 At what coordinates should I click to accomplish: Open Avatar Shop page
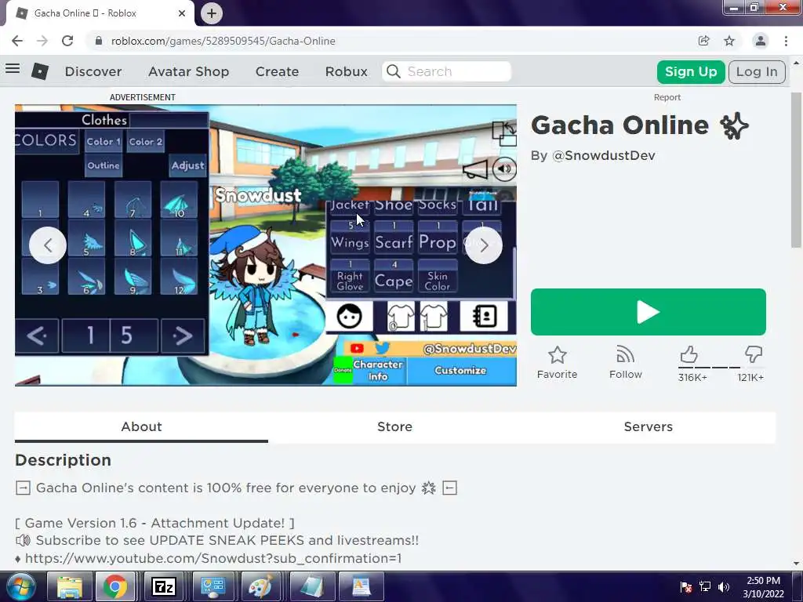click(x=188, y=71)
